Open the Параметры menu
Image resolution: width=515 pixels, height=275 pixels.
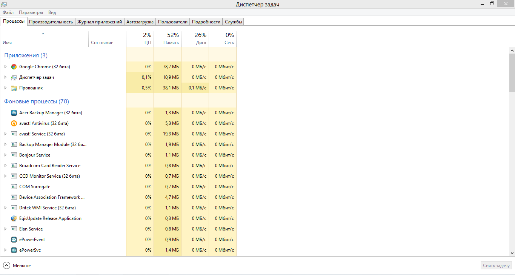pyautogui.click(x=31, y=12)
